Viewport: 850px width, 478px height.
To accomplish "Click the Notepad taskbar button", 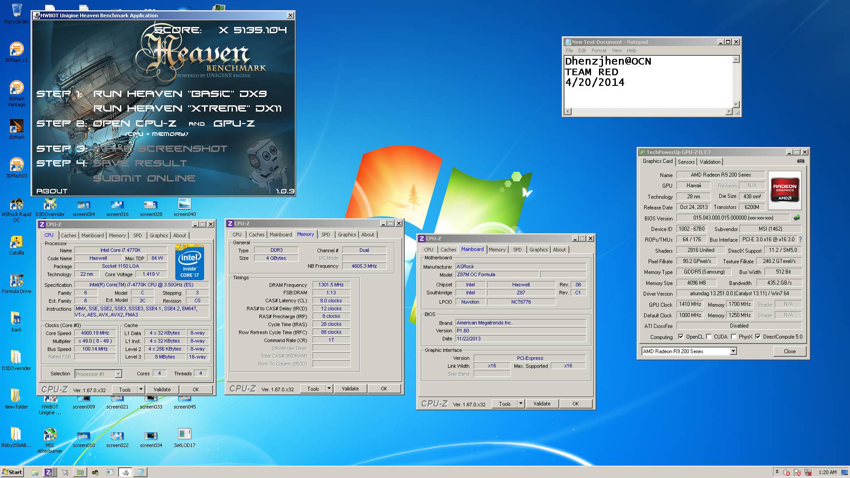I will [x=140, y=472].
